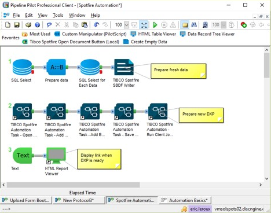The width and height of the screenshot is (271, 213).
Task: Select the TIBCO Spotfire SBDF Writer component
Action: tap(124, 67)
